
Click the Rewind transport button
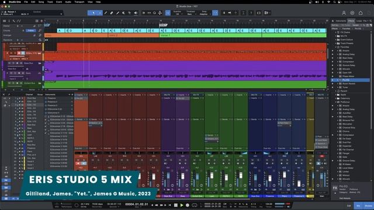click(157, 205)
